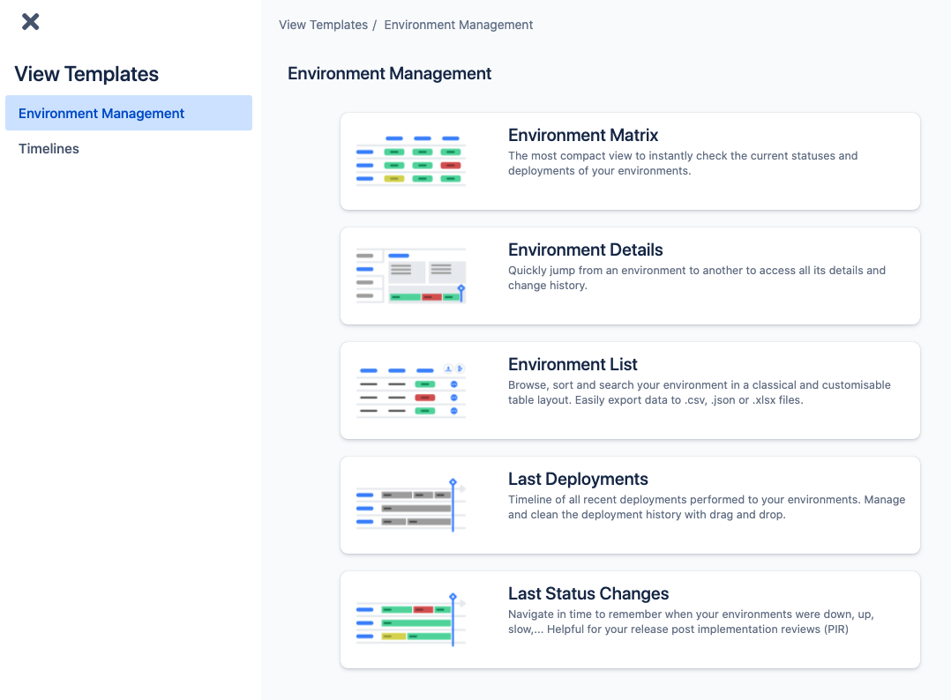Click Last Deployments description text

(706, 507)
